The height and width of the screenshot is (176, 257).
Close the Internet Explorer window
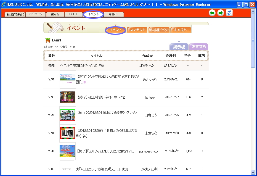coord(252,5)
